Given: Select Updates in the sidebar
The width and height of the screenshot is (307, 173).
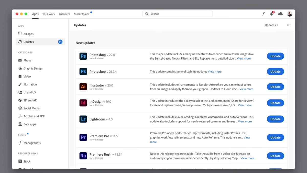Looking at the screenshot, I should pyautogui.click(x=40, y=42).
